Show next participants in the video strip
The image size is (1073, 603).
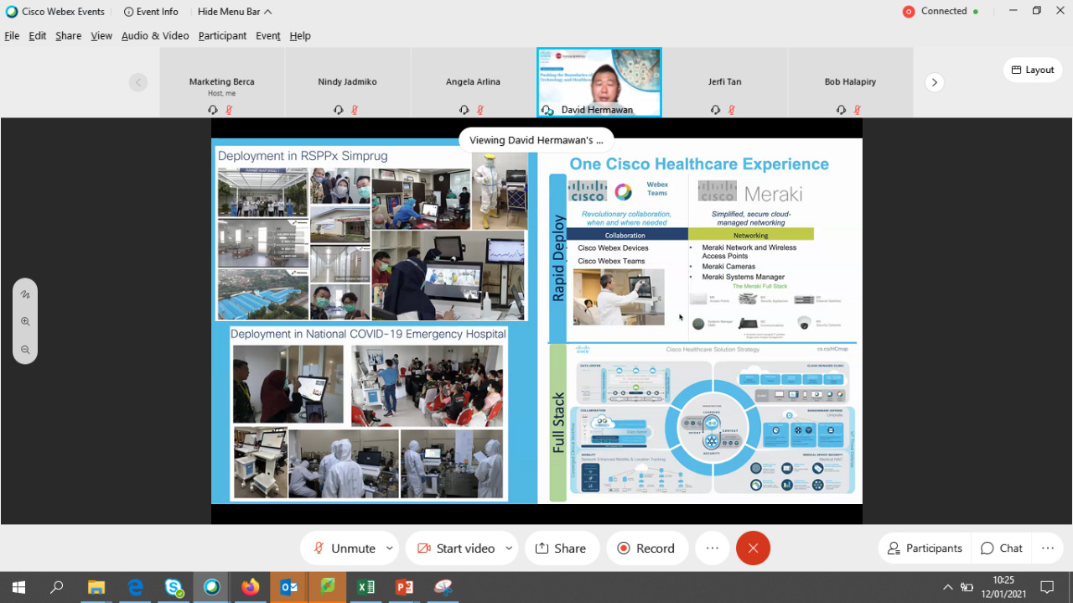(x=934, y=82)
